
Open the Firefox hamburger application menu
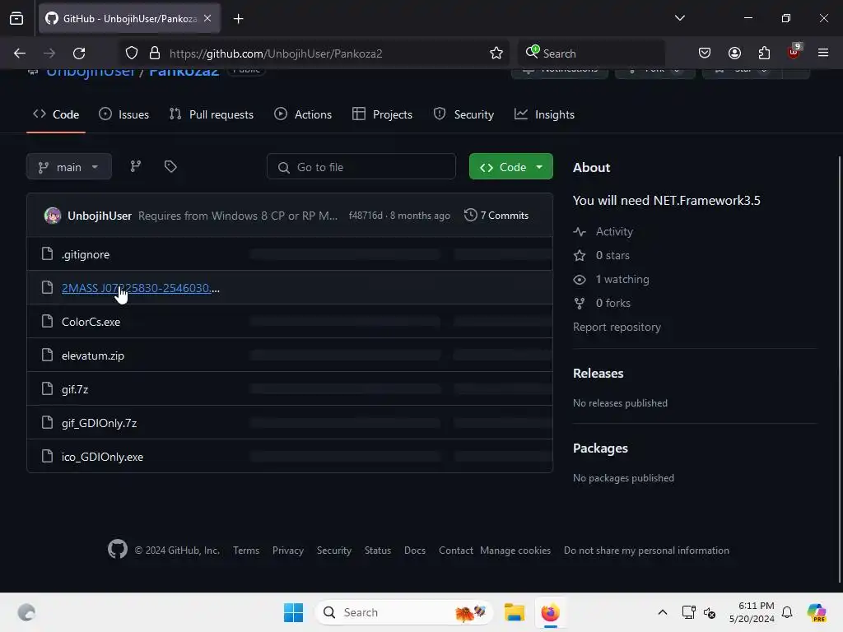[823, 53]
